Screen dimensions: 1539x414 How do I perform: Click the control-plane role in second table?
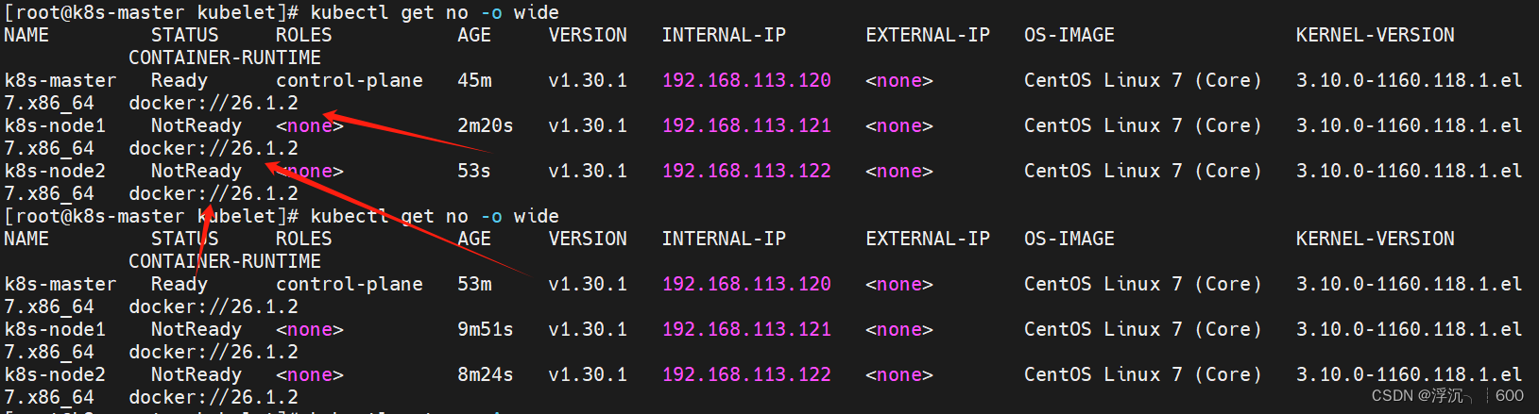[x=350, y=284]
